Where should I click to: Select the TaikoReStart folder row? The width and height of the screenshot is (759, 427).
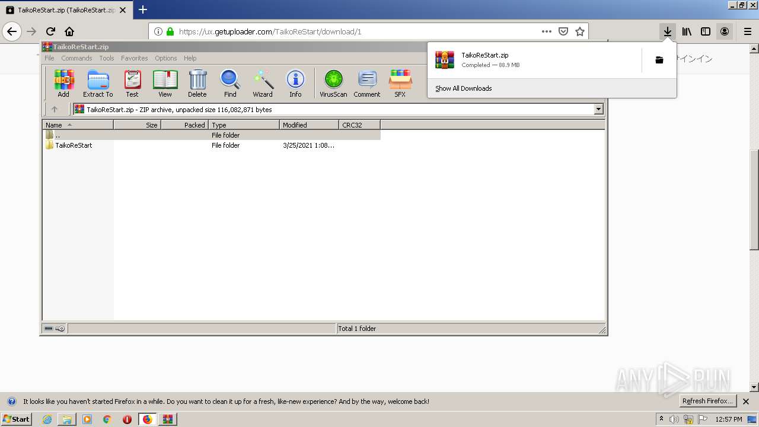pos(212,145)
